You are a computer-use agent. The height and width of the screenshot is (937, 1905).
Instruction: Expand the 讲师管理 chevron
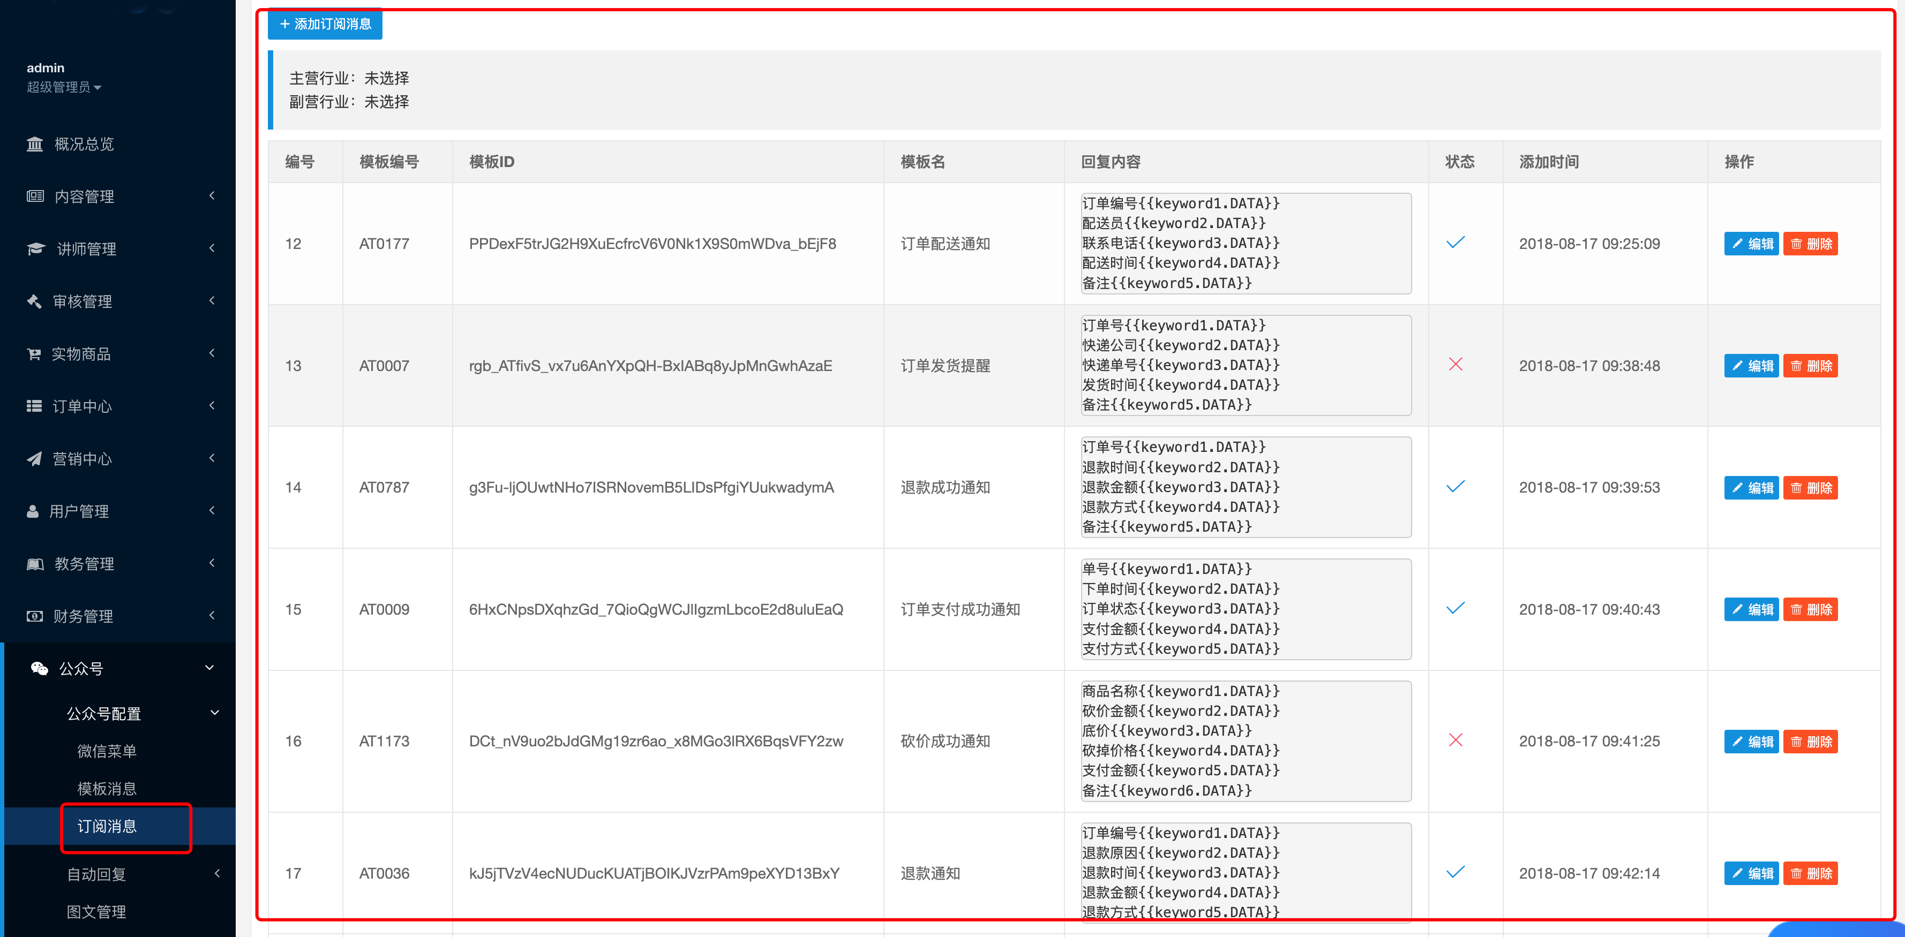[x=212, y=247]
